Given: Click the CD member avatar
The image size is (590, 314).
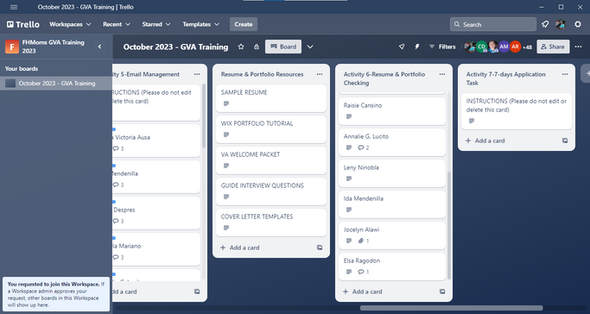Looking at the screenshot, I should (x=482, y=47).
